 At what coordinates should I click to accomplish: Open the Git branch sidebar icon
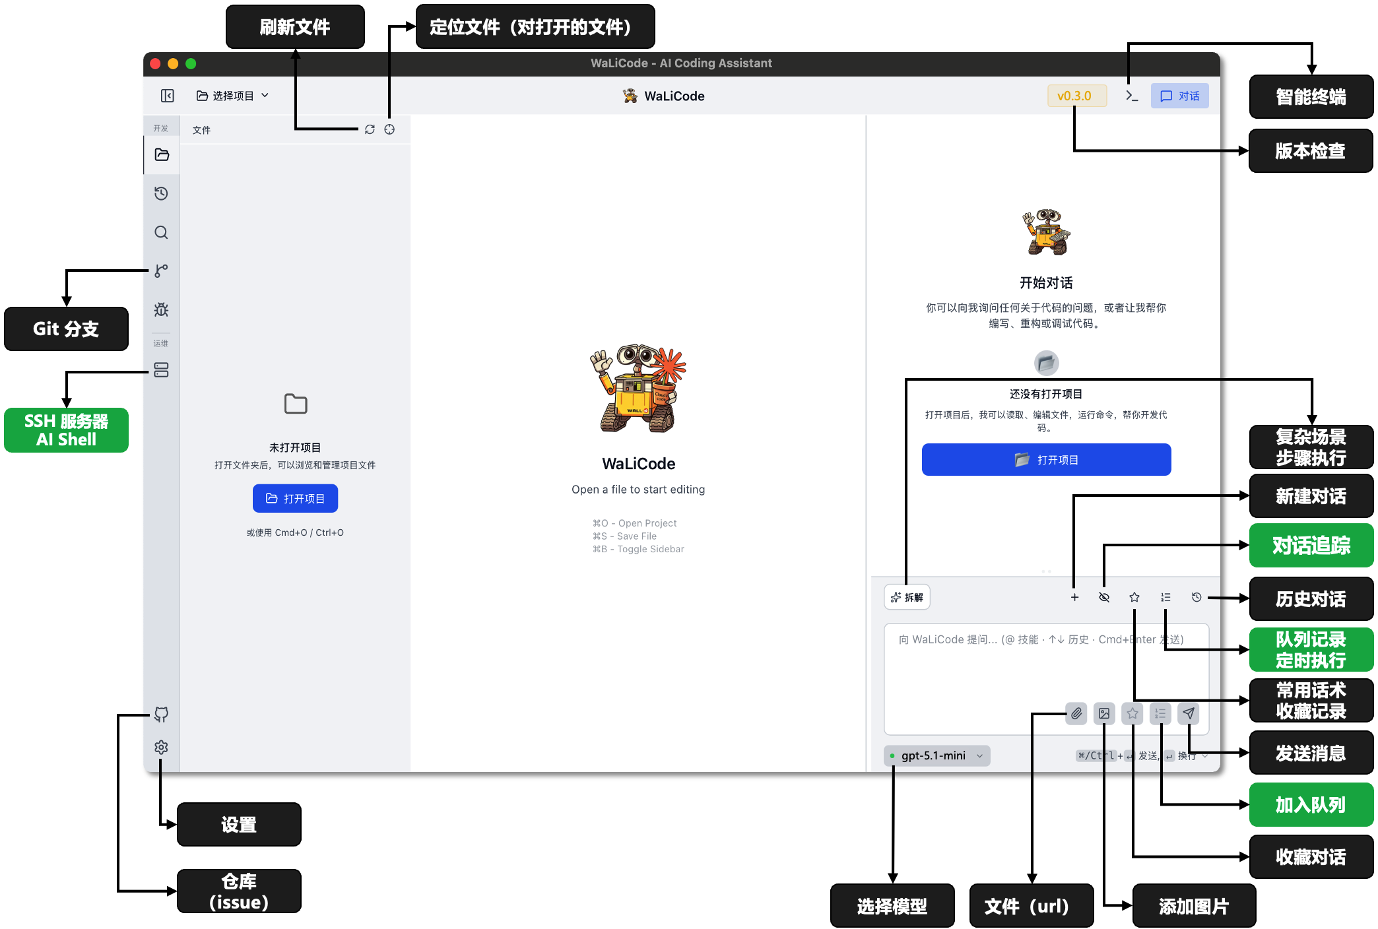pos(162,271)
